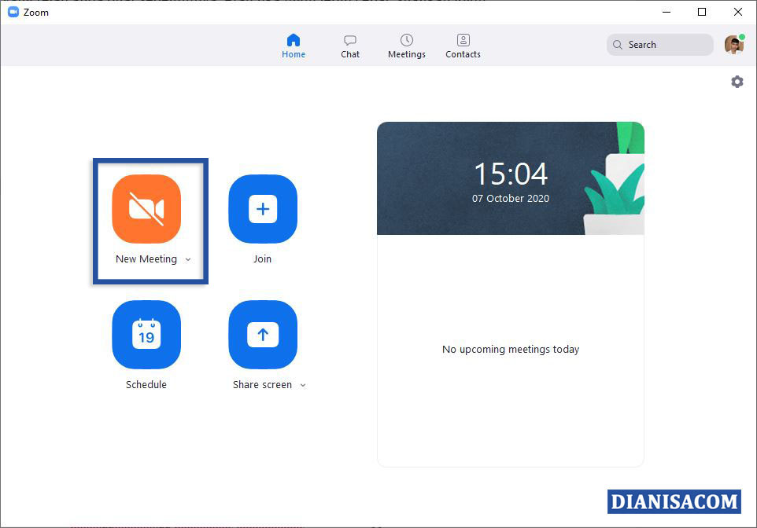Image resolution: width=757 pixels, height=528 pixels.
Task: Expand the Share screen dropdown arrow
Action: point(303,385)
